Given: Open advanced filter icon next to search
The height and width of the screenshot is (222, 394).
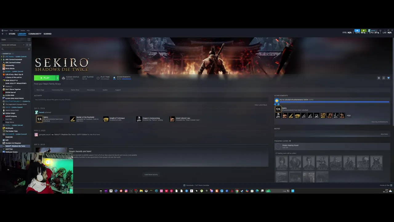Looking at the screenshot, I should (29, 49).
